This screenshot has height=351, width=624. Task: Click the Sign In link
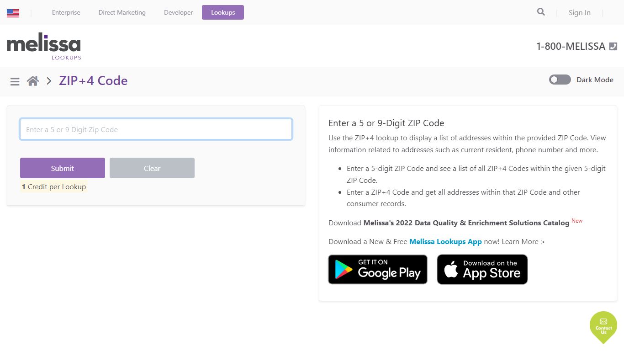pos(579,13)
